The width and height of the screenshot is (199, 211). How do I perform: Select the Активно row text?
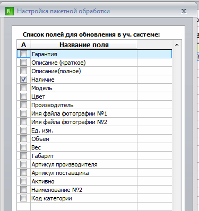click(43, 181)
